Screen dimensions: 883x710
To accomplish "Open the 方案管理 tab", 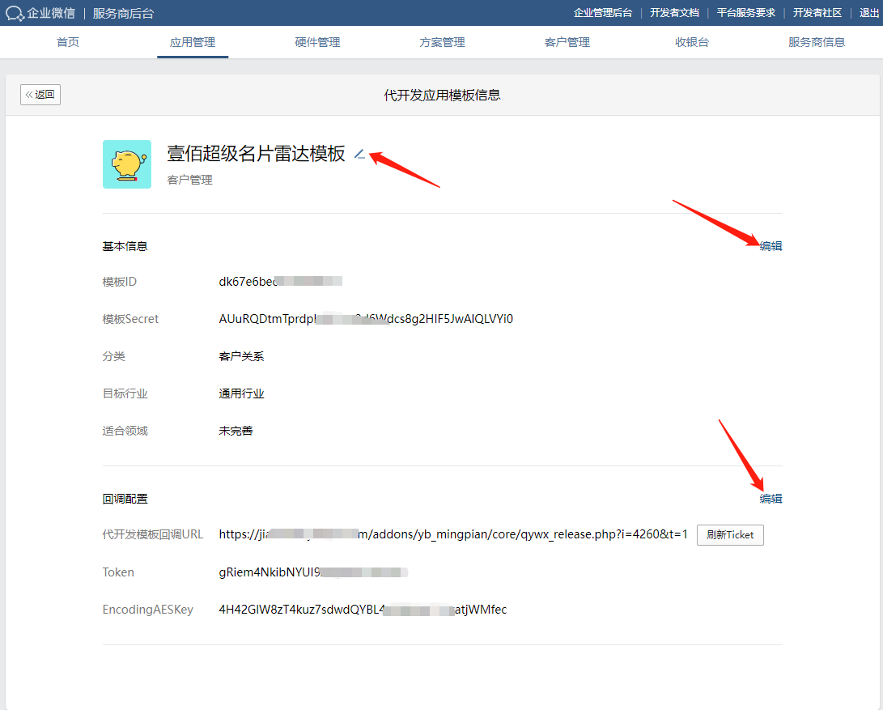I will point(442,42).
